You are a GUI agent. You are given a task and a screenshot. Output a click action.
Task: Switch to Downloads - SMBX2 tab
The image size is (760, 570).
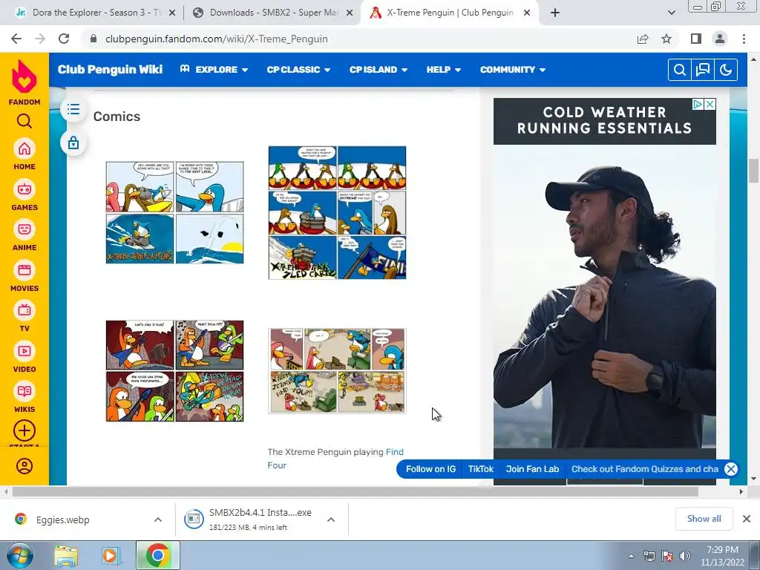273,13
